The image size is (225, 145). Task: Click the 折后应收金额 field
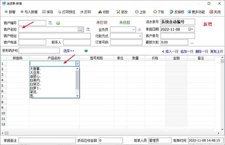111,140
